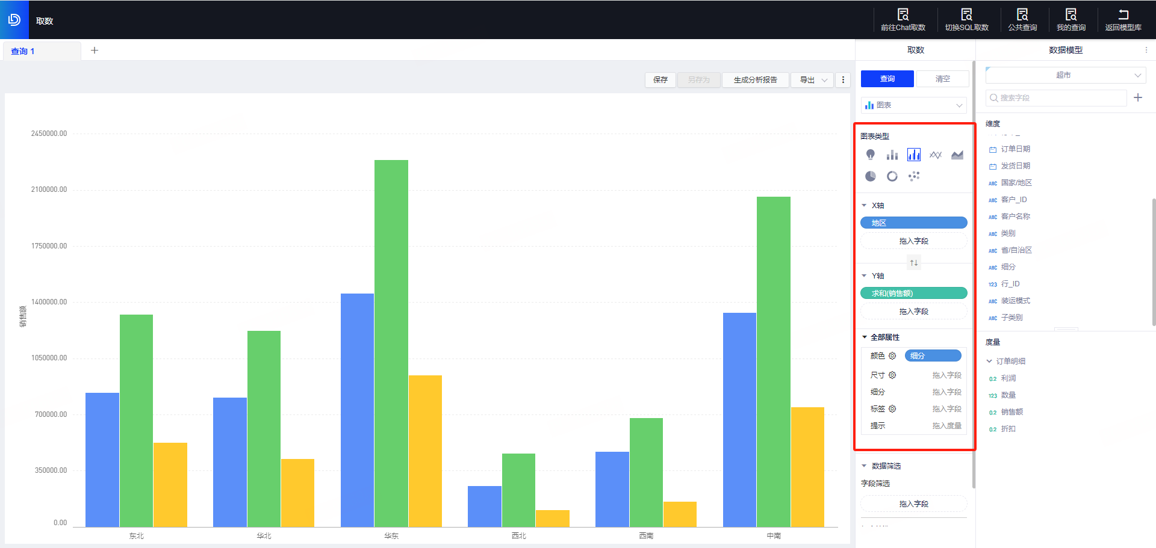Screen dimensions: 1156x548
Task: Swap X and Y axes with arrows icon
Action: coord(914,263)
